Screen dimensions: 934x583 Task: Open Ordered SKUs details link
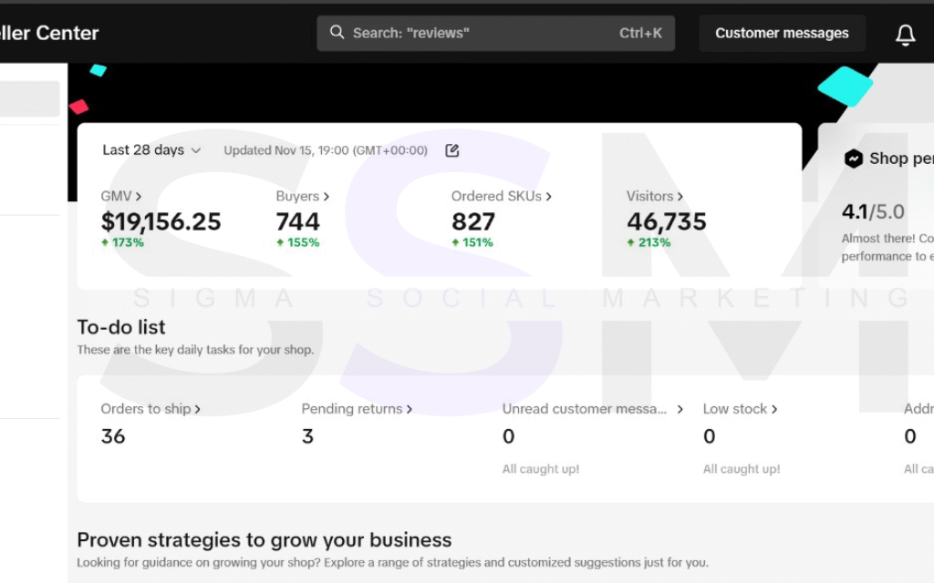[x=501, y=196]
